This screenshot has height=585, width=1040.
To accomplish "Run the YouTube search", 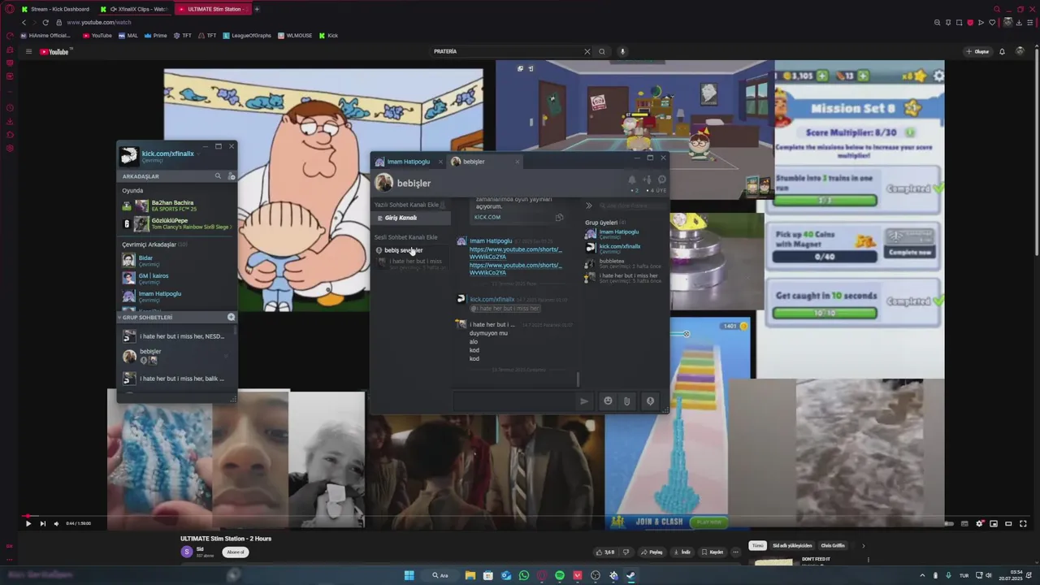I will coord(602,51).
